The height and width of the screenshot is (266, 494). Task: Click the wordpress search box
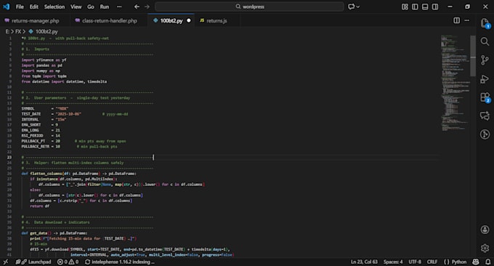[x=249, y=7]
